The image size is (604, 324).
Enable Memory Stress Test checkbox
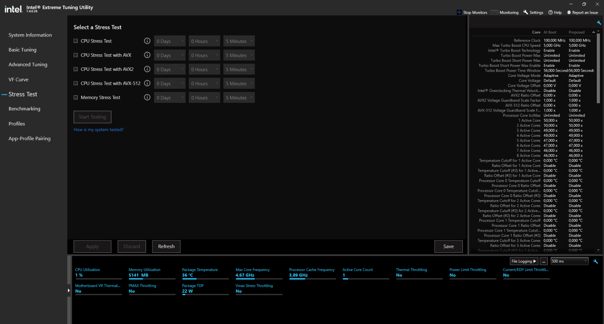click(x=76, y=98)
